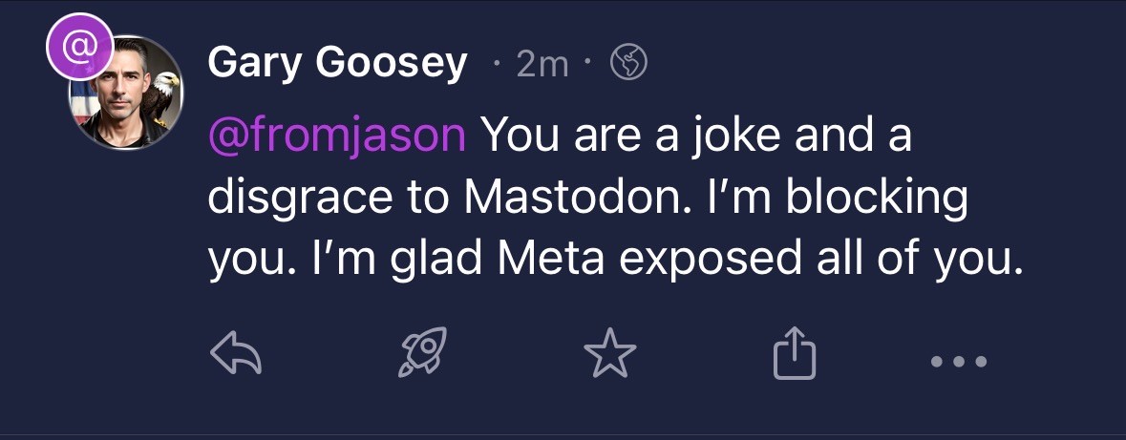
Task: Open the share sheet icon
Action: click(795, 354)
